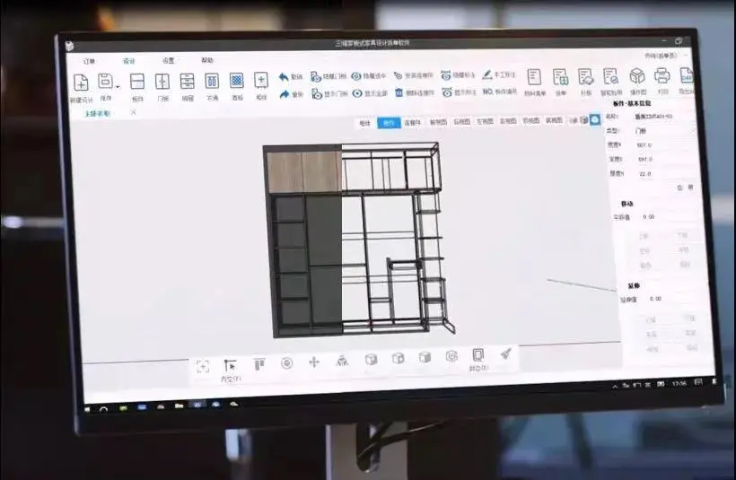Screen dimensions: 736x480
Task: Select the 柜体 (cabinet) selection mode button
Action: (364, 124)
